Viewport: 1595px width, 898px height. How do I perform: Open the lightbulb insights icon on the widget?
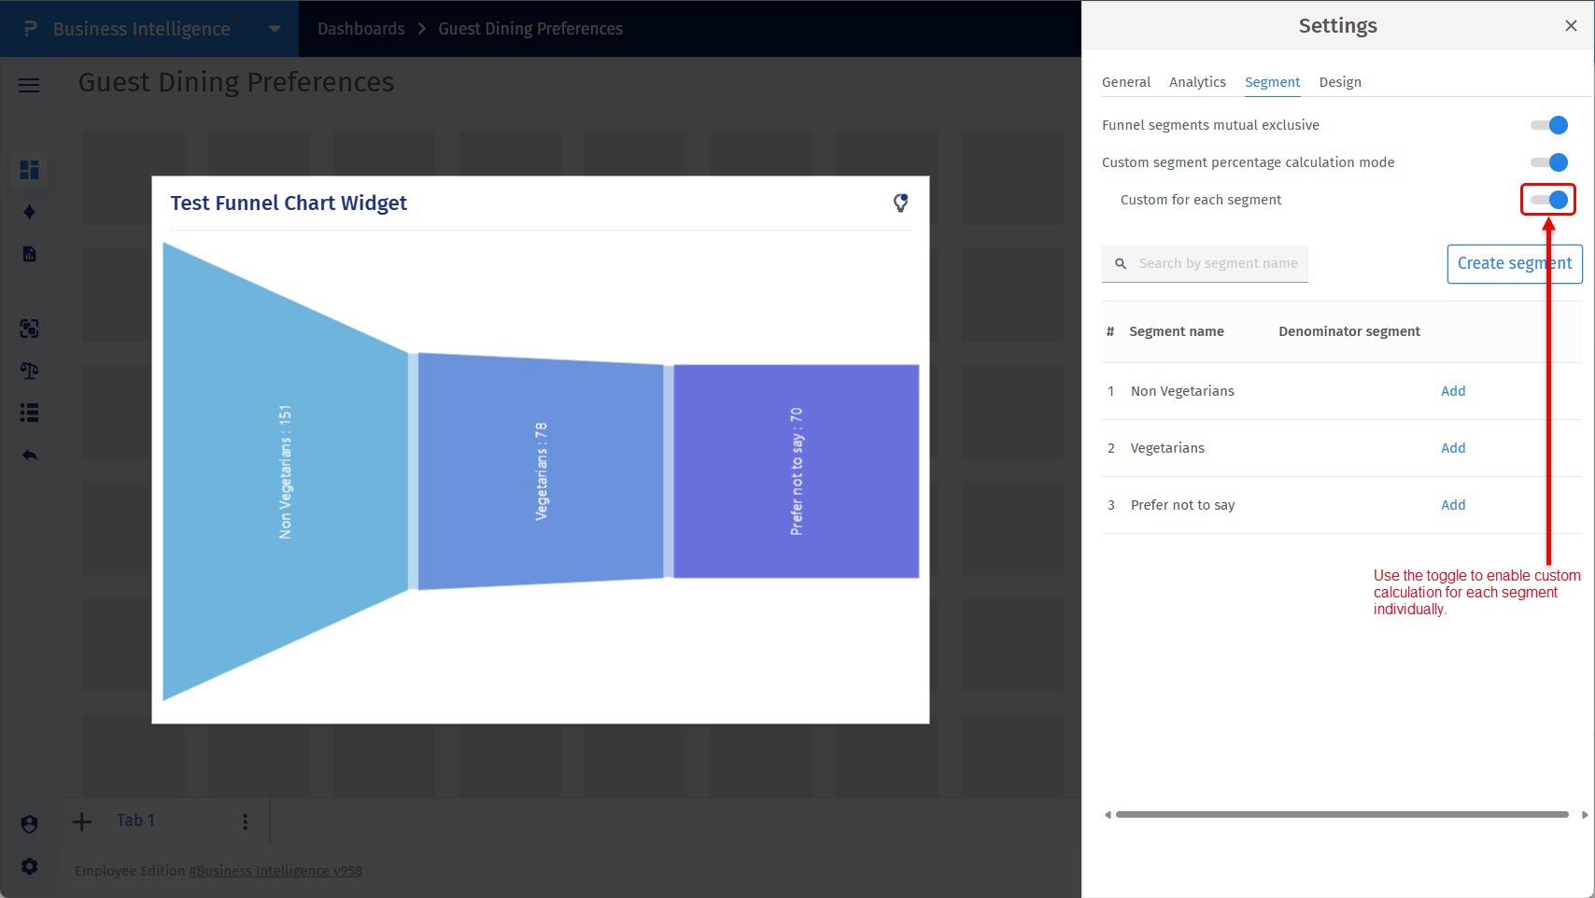(899, 203)
